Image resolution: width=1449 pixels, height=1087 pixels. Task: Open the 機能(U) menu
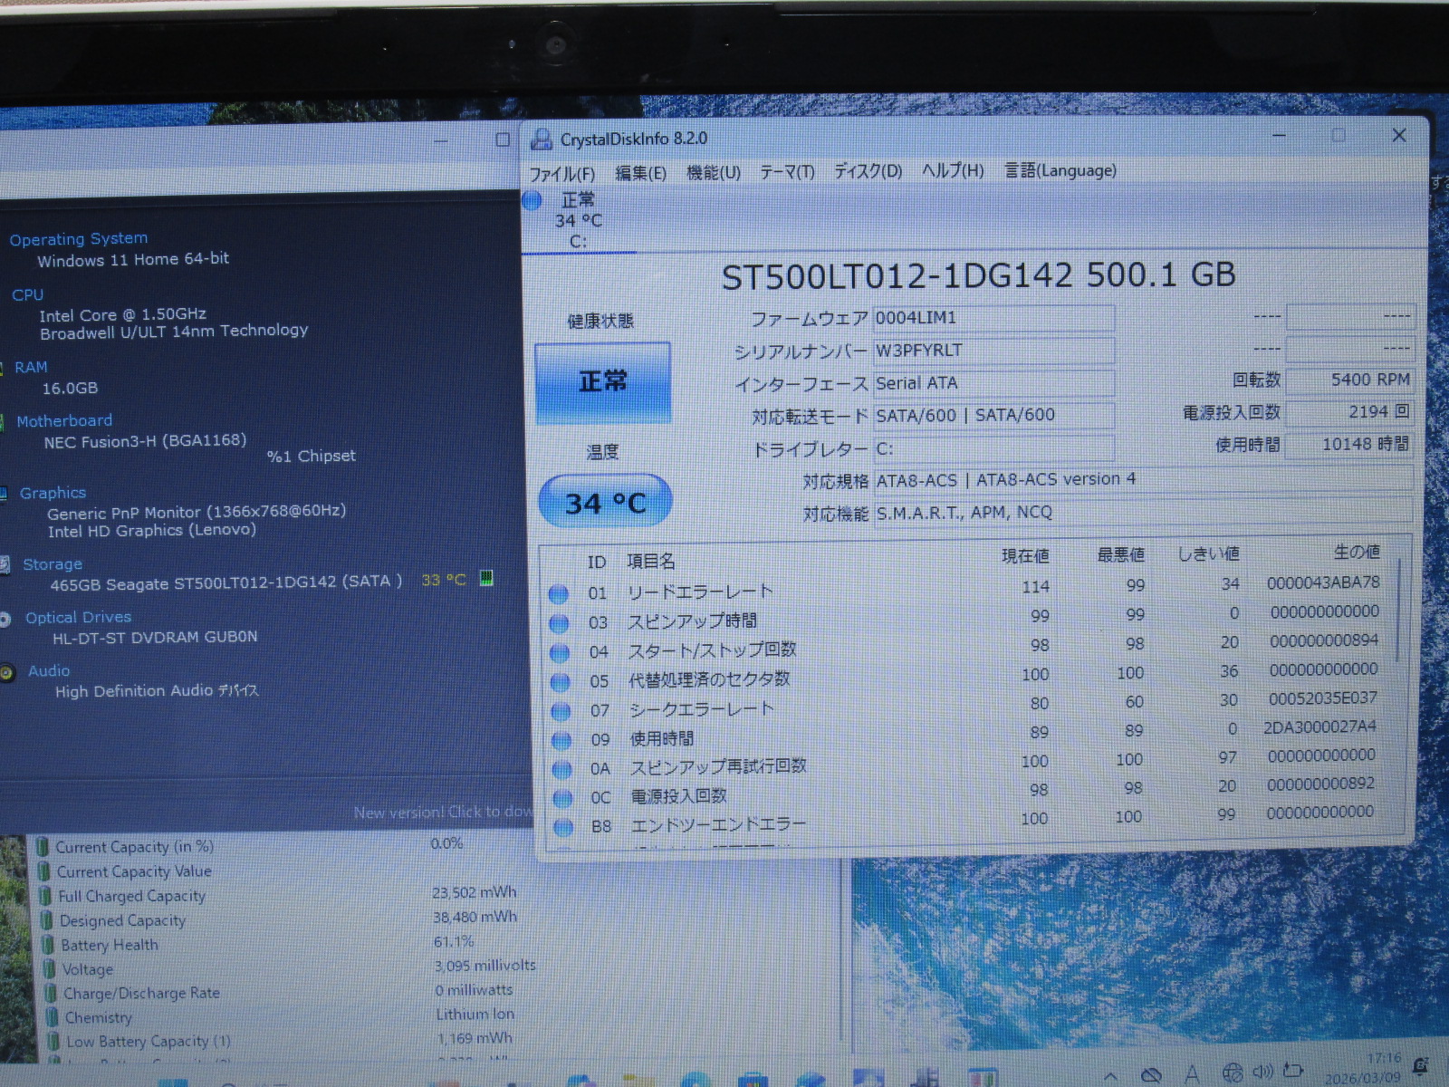(x=713, y=172)
